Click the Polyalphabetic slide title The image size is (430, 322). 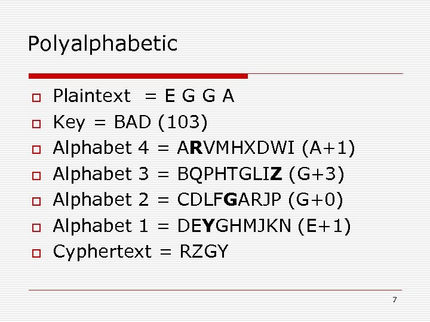(103, 44)
